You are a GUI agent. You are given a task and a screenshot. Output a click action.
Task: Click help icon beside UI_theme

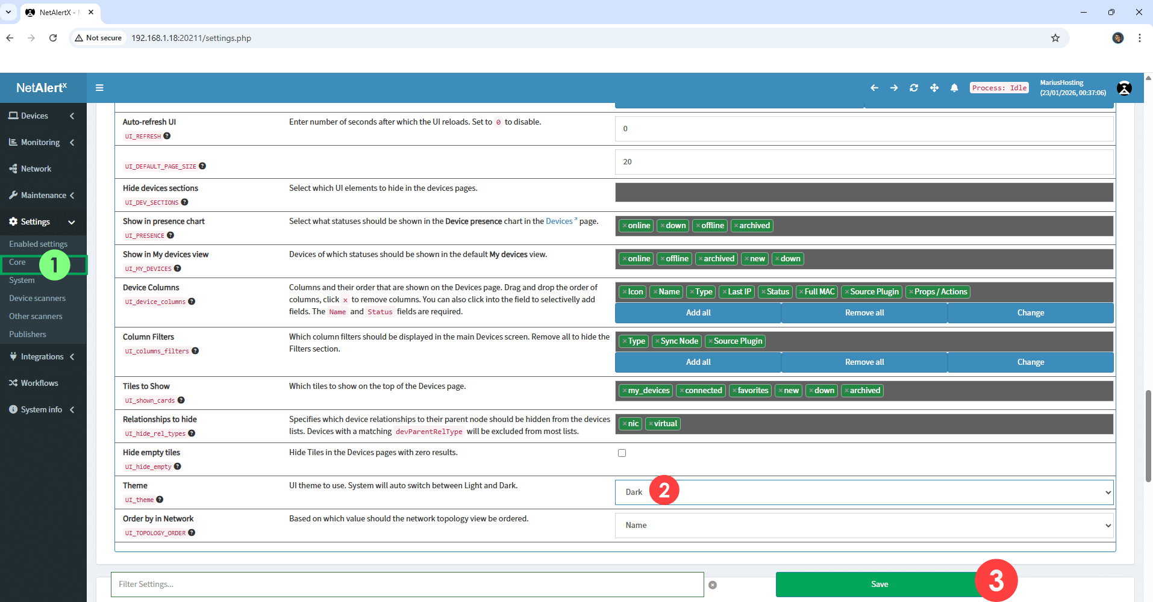click(160, 500)
